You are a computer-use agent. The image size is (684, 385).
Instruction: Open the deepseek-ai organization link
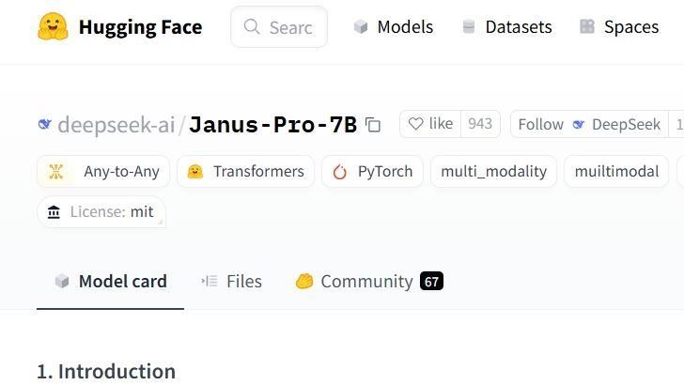[117, 125]
